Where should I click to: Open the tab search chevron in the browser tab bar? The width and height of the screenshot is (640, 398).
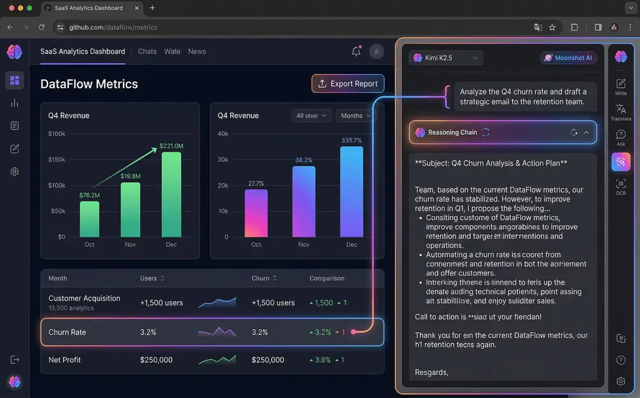[630, 8]
